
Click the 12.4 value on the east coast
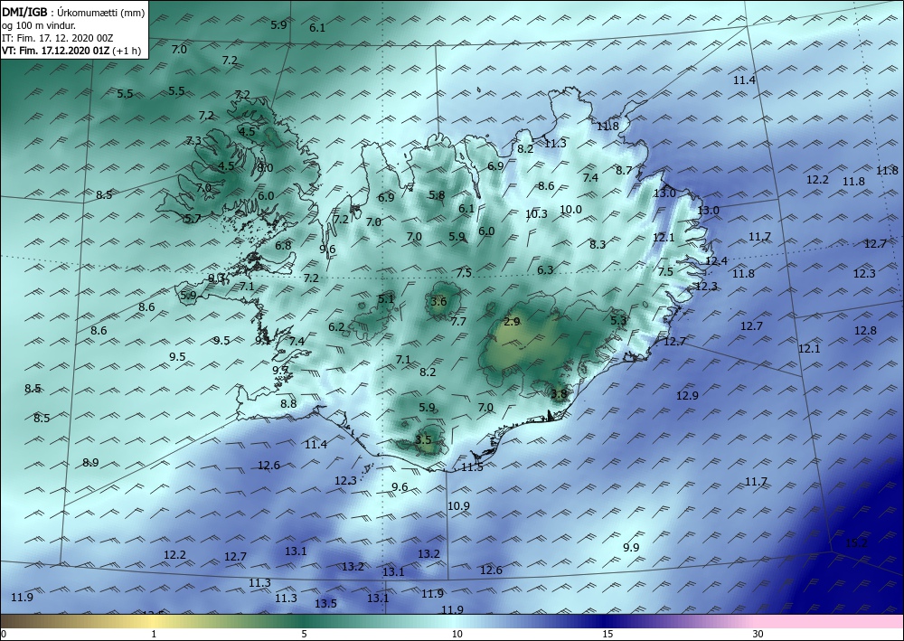click(716, 260)
